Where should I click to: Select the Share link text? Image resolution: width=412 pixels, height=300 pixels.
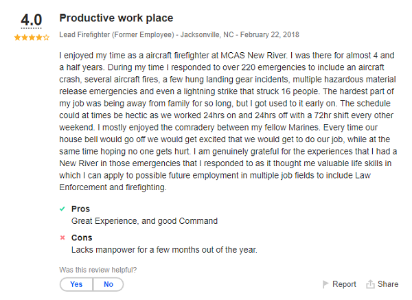pos(387,284)
